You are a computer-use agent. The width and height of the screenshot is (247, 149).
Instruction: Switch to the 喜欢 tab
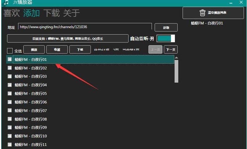tap(12, 13)
